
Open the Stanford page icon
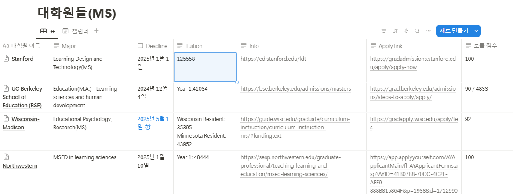click(6, 59)
